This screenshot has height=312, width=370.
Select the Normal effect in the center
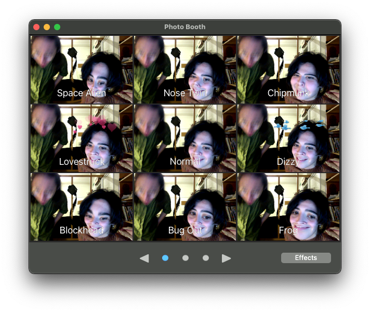tap(185, 138)
